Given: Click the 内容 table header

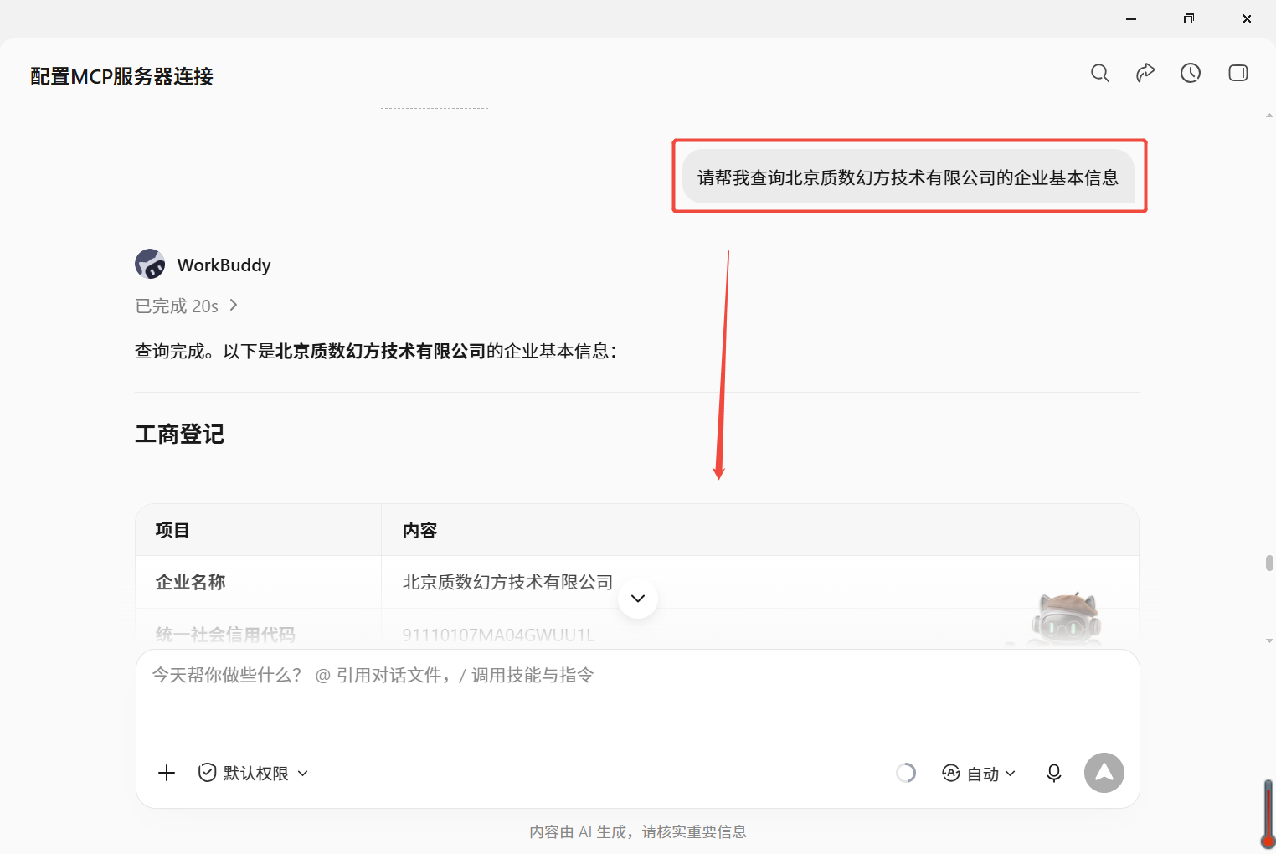Looking at the screenshot, I should (419, 530).
